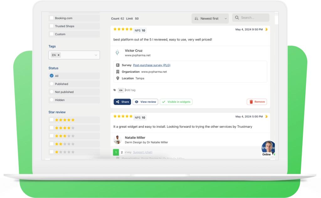Click Natalie Miller's profile photo
Screen dimensions: 321x198
click(x=117, y=140)
